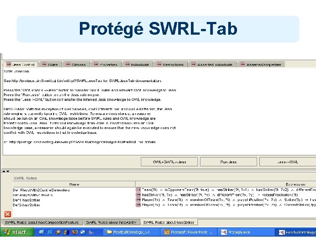Click the OWL+SWRL->Jess button
Viewport: 316px width, 237px height.
click(169, 162)
